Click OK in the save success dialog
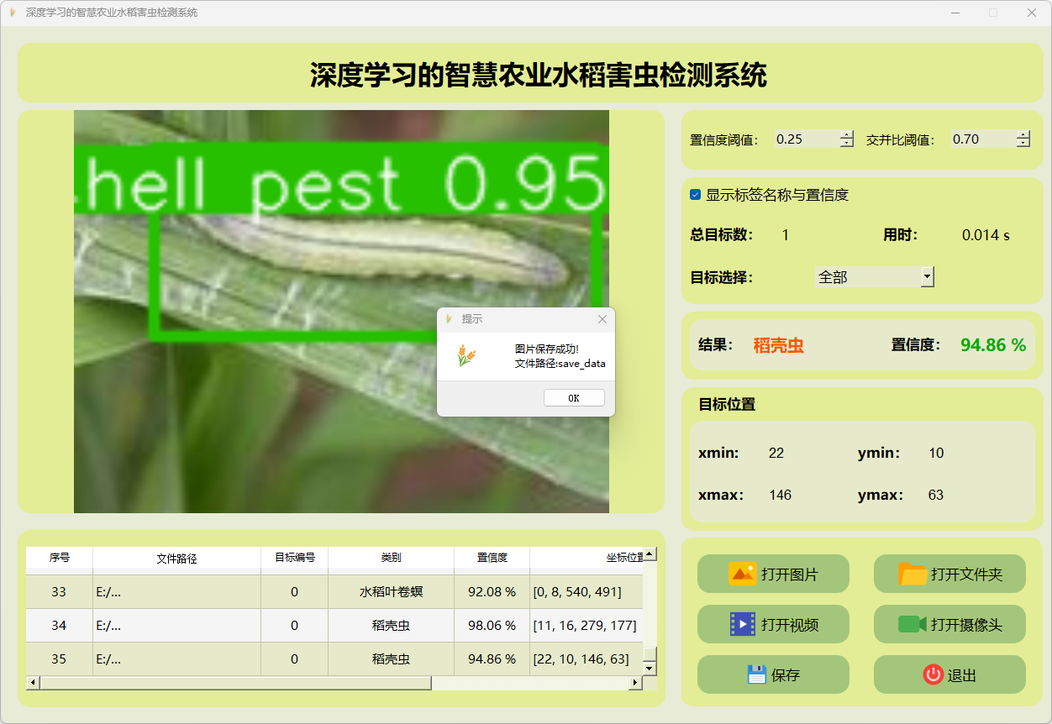Image resolution: width=1052 pixels, height=724 pixels. point(574,398)
